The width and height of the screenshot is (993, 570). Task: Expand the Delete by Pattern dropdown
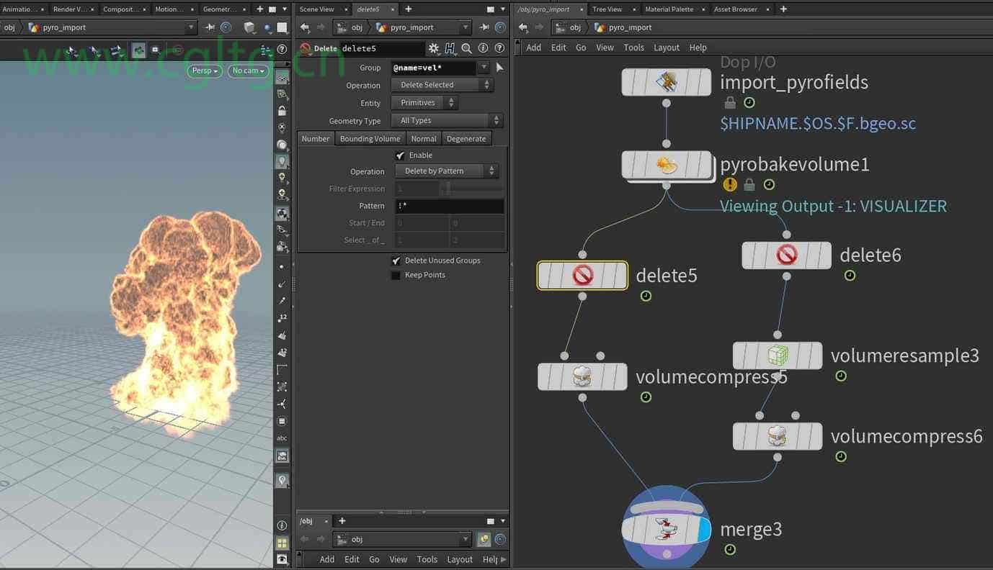pos(447,171)
